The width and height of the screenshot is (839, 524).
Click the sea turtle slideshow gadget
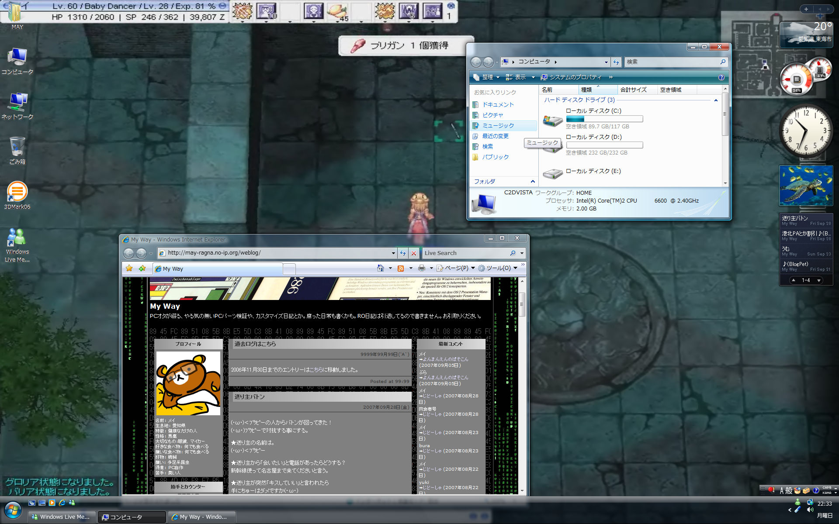pyautogui.click(x=806, y=186)
